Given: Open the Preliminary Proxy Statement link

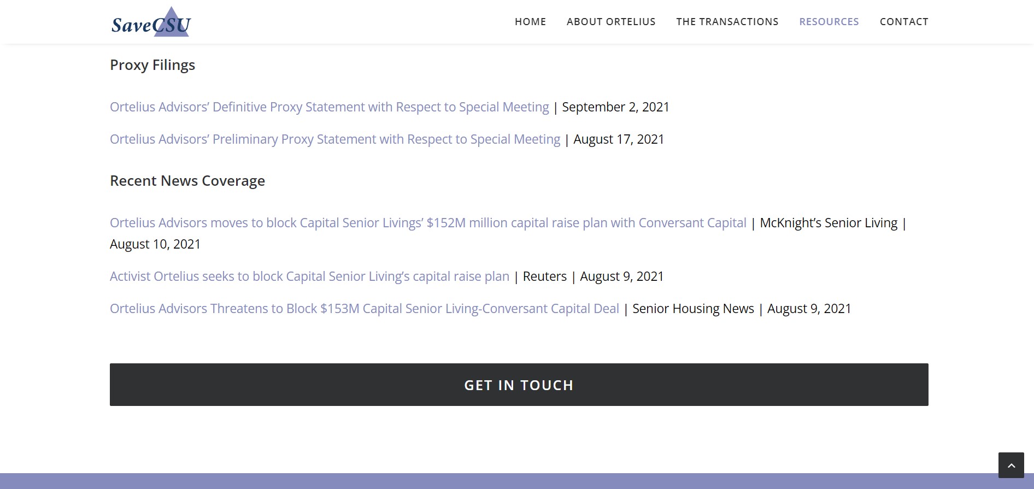Looking at the screenshot, I should tap(335, 139).
